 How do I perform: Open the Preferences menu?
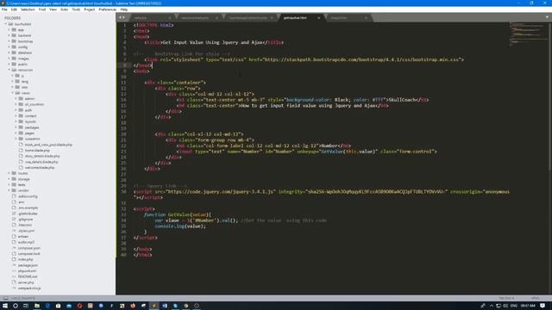click(x=107, y=9)
